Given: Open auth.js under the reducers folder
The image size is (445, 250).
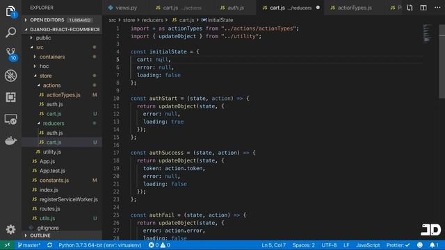Looking at the screenshot, I should click(62, 133).
